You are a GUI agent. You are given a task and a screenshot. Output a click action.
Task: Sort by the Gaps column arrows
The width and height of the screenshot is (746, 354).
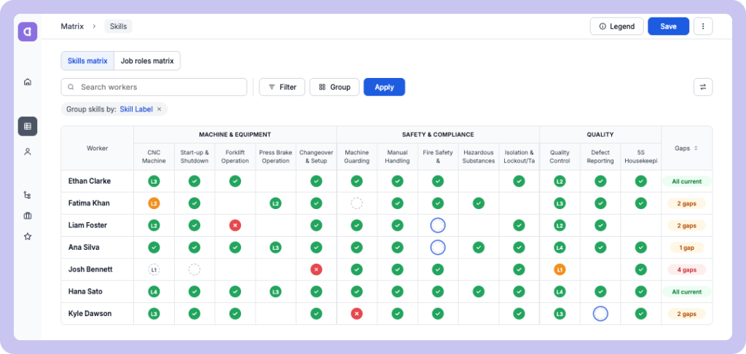pyautogui.click(x=696, y=148)
